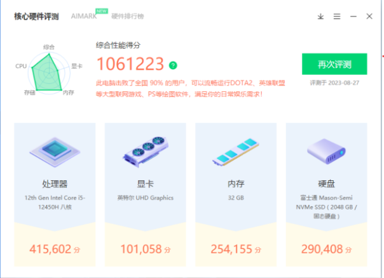Click the 存储 label on radar chart

tap(30, 93)
